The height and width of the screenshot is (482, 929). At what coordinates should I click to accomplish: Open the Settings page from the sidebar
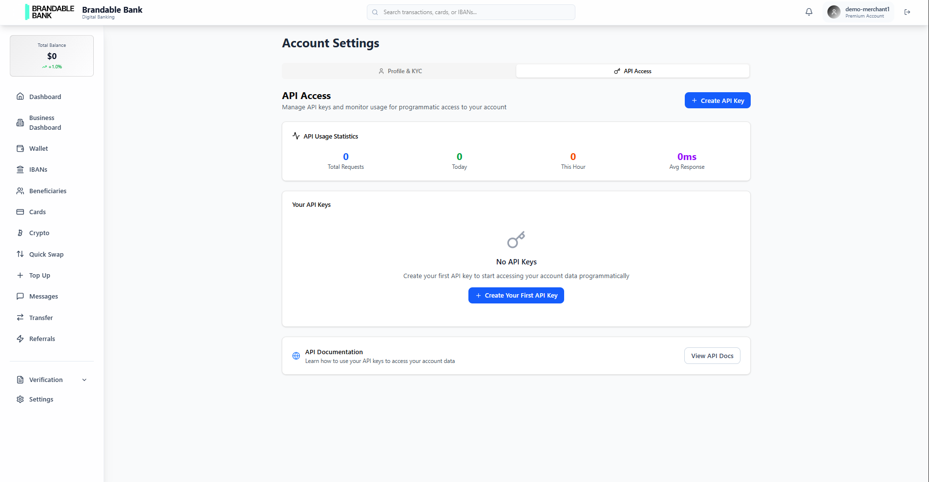pos(41,399)
